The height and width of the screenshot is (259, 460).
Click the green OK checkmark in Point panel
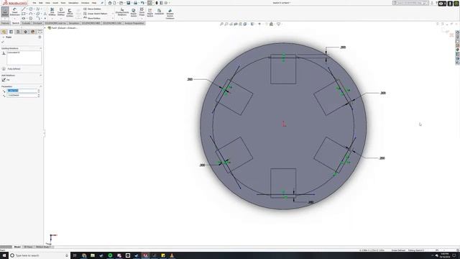pyautogui.click(x=3, y=42)
